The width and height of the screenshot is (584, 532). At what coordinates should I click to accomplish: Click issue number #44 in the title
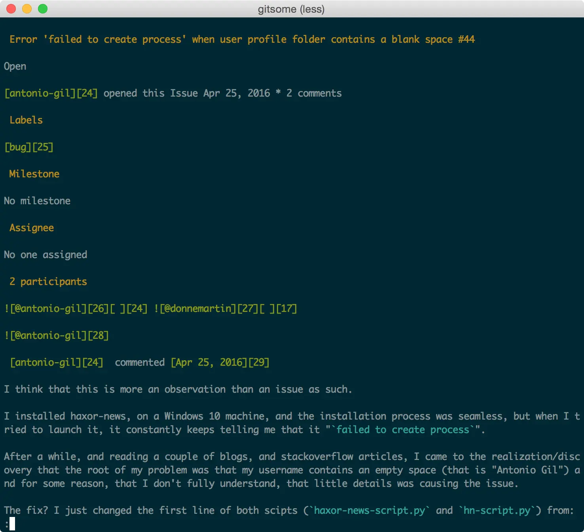click(x=466, y=40)
